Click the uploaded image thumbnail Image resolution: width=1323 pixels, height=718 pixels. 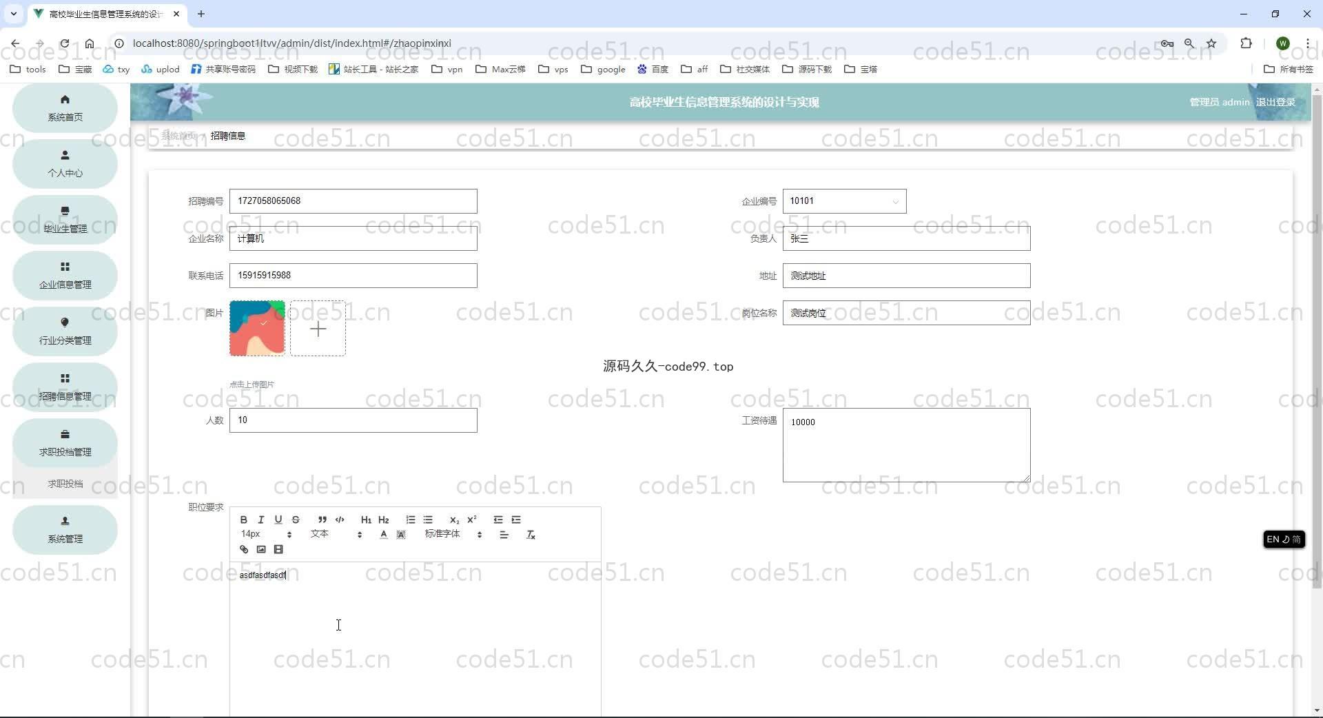point(257,328)
